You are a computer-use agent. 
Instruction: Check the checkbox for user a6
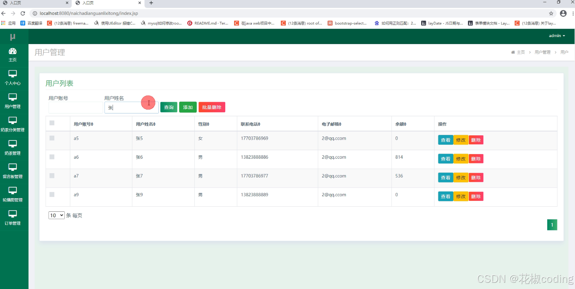tap(52, 157)
